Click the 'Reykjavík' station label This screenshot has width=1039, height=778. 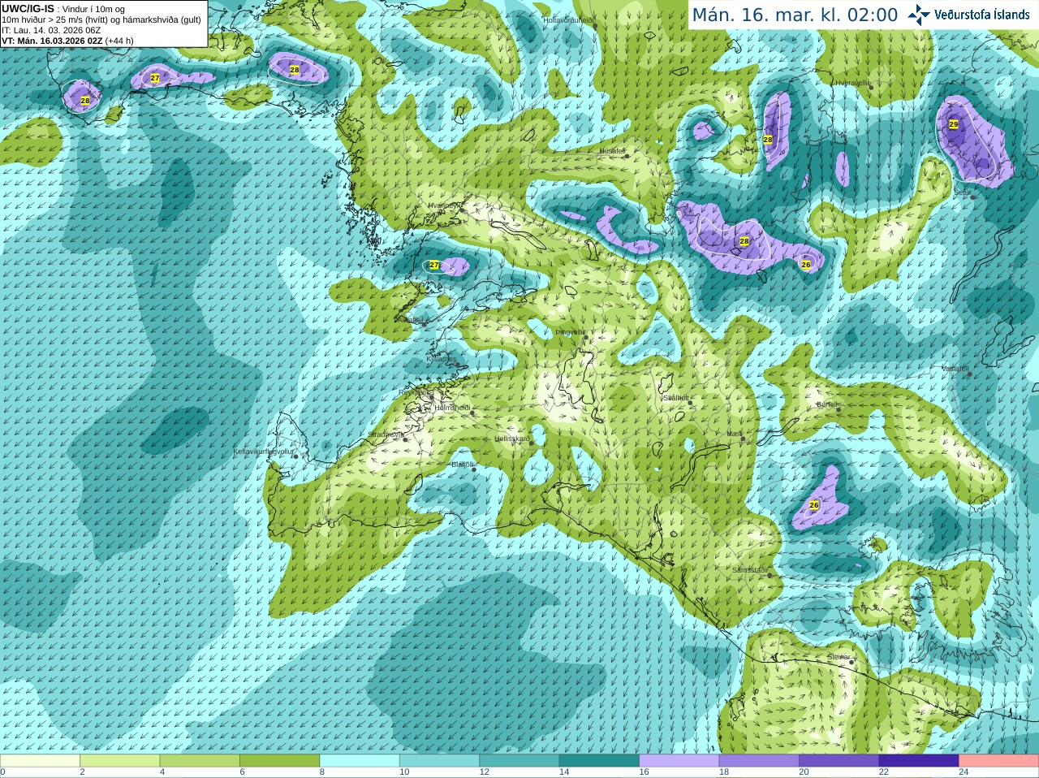tap(416, 392)
